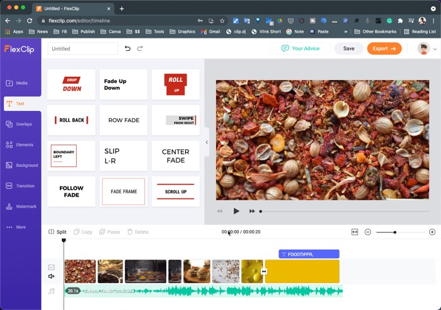Viewport: 441px width, 310px height.
Task: Delete the selected timeline item
Action: point(138,232)
